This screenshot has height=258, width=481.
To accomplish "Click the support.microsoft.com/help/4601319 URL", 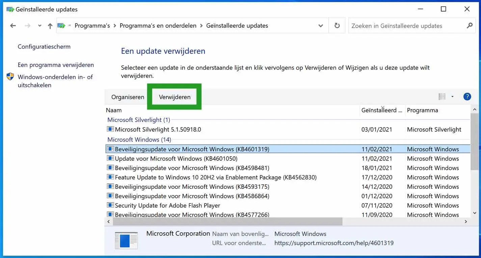I will 334,243.
